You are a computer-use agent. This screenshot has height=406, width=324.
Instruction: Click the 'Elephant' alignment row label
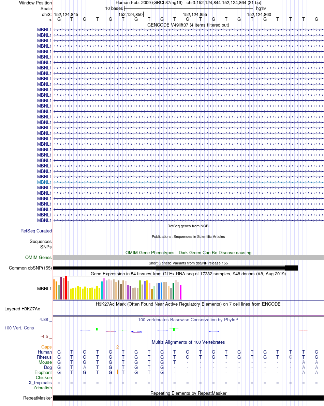43,373
